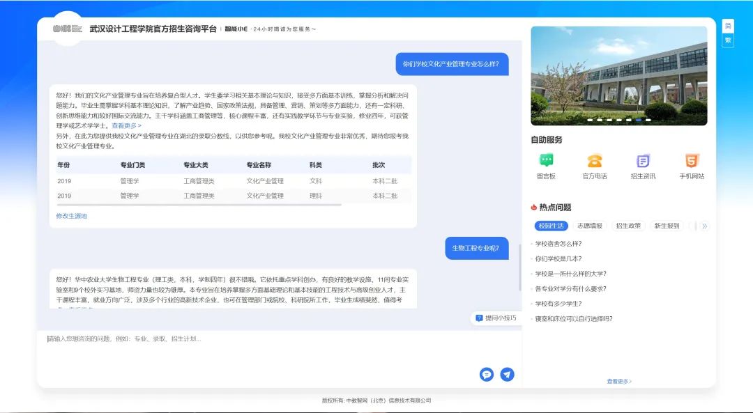Viewport: 753px width, 413px height.
Task: Click hot question 学校宿舍怎么样?
Action: point(558,244)
